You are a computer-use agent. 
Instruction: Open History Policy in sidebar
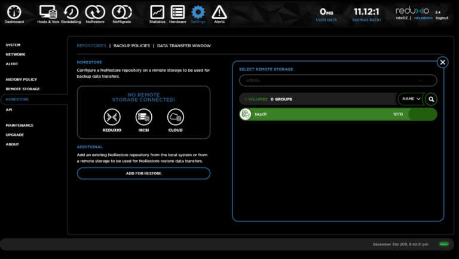22,80
